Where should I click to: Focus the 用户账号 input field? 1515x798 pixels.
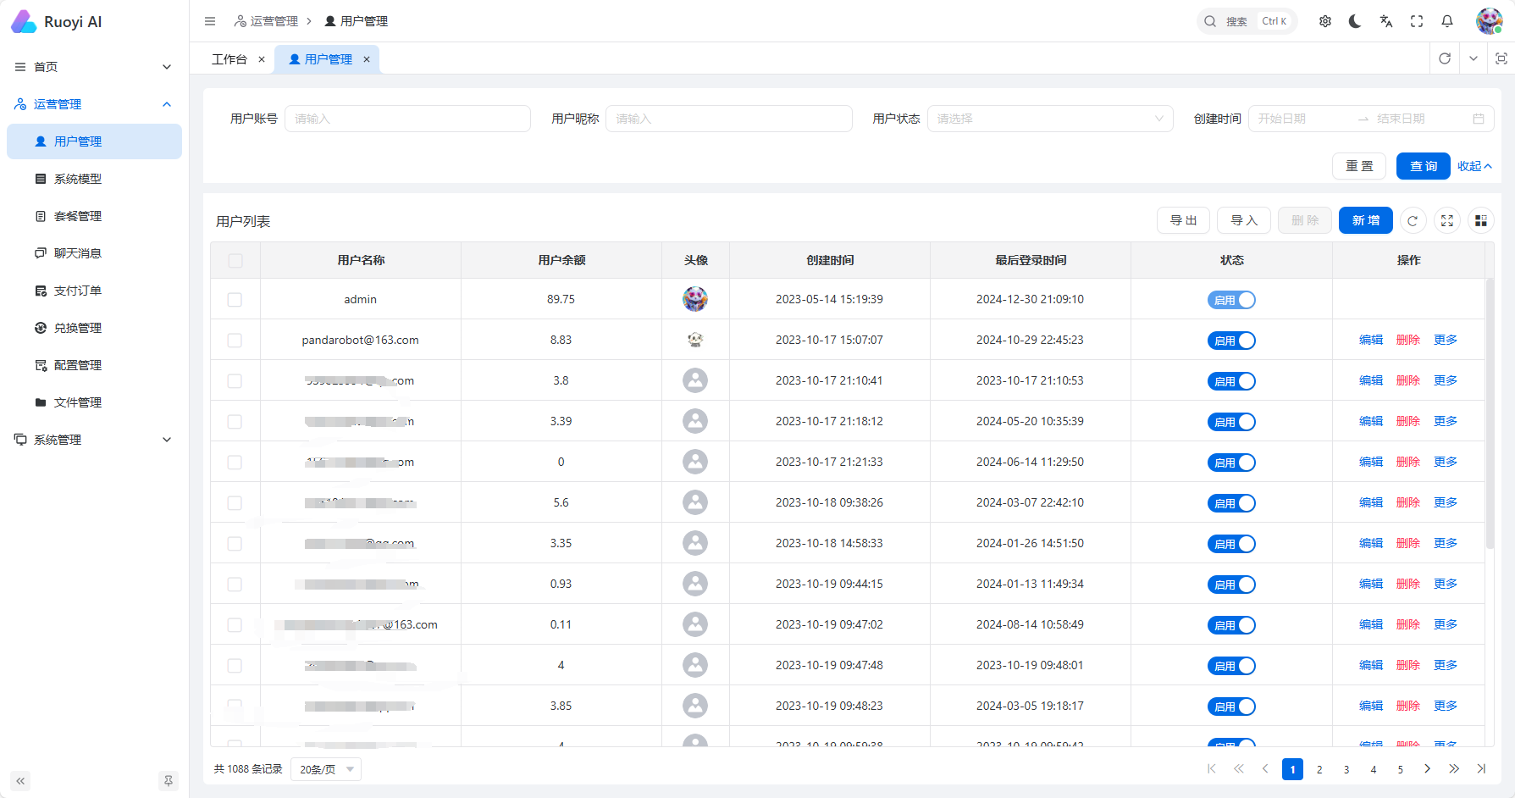click(x=407, y=119)
